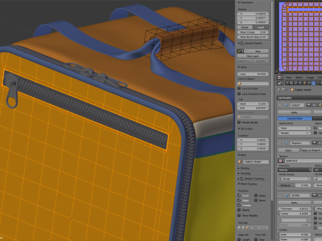The image size is (322, 241).
Task: Show vertex normals icon under Normals
Action: [x=239, y=228]
